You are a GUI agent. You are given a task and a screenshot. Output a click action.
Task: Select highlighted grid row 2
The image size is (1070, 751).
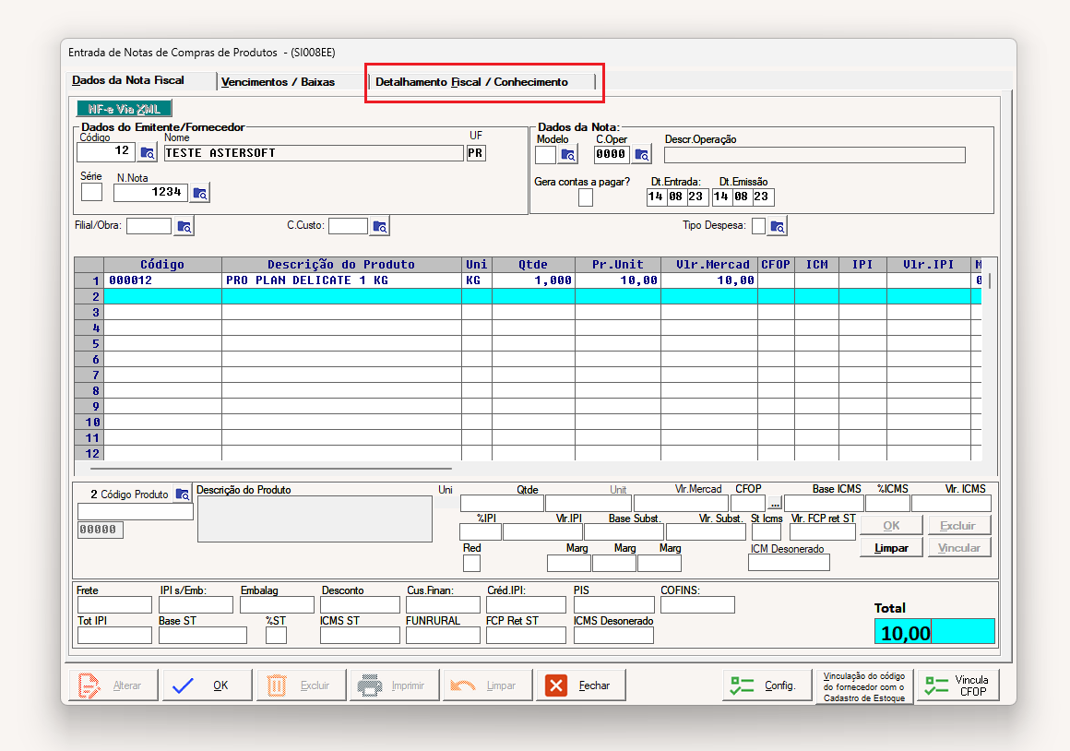click(542, 296)
